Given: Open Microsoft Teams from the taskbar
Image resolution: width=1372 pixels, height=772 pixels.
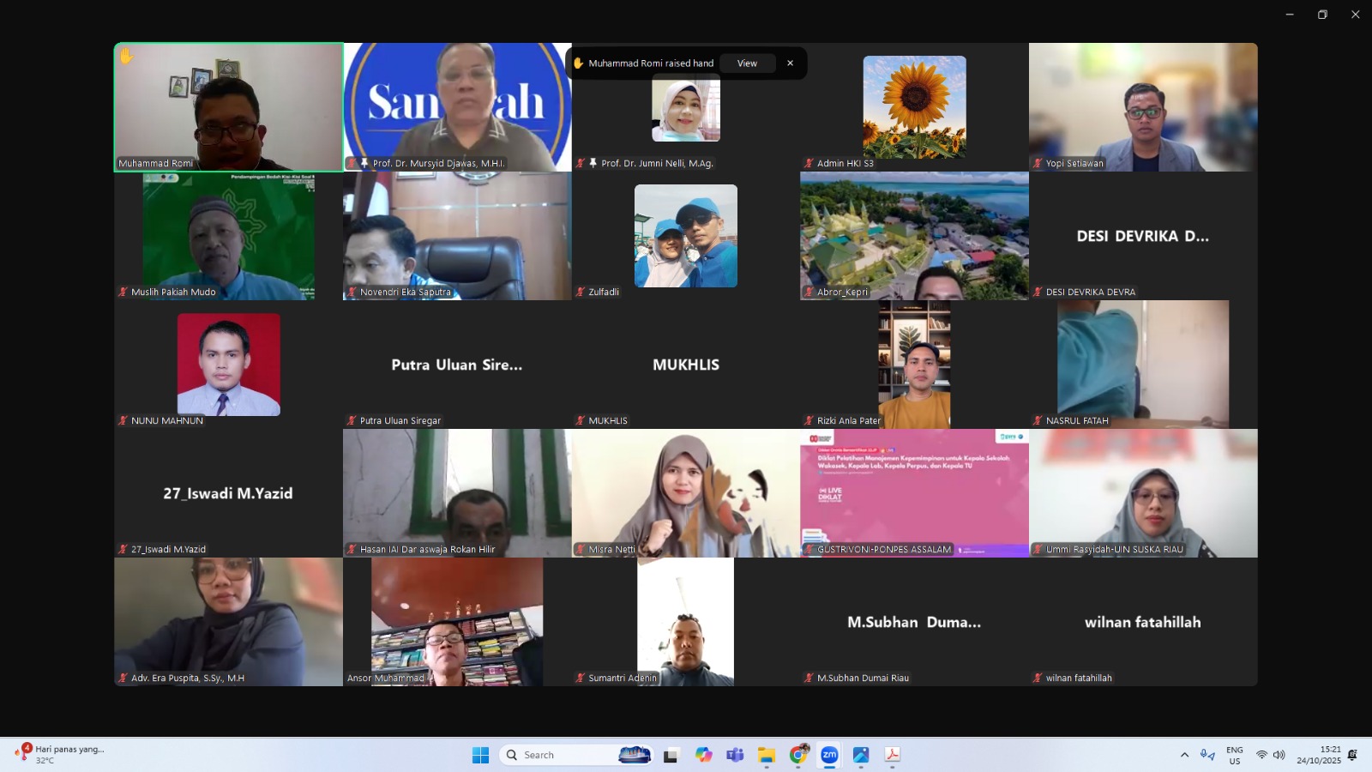Looking at the screenshot, I should (x=735, y=755).
